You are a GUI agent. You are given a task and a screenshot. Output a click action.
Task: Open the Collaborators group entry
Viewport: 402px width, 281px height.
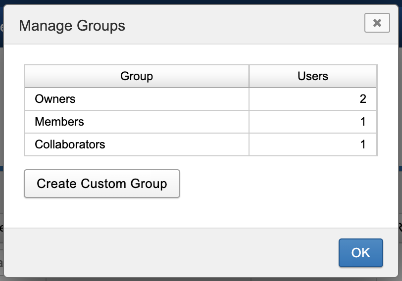pyautogui.click(x=70, y=144)
